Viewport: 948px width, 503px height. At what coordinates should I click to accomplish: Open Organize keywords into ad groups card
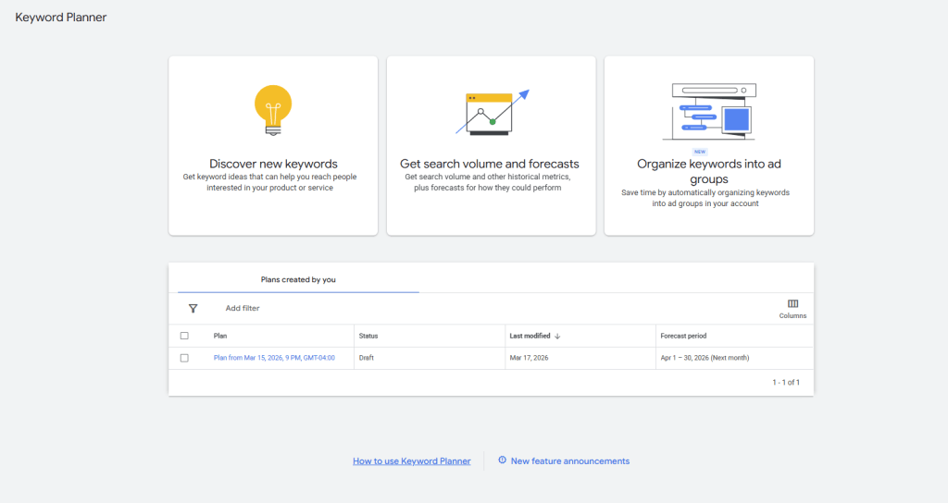pyautogui.click(x=709, y=145)
